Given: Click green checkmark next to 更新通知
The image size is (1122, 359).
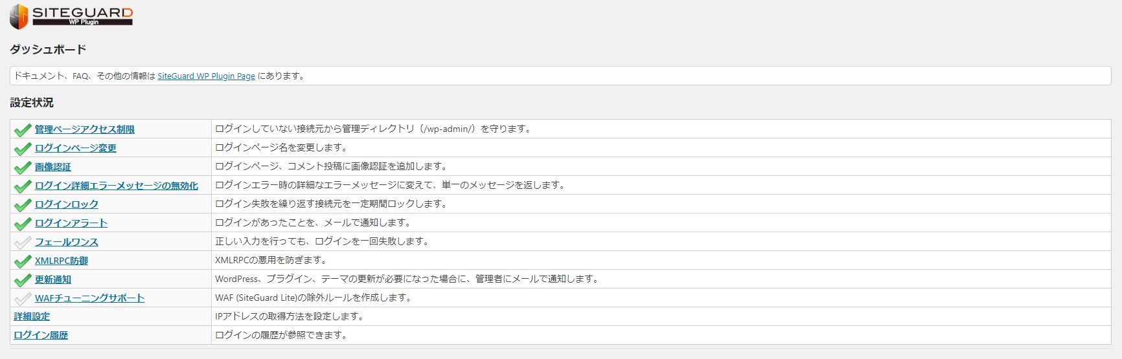Looking at the screenshot, I should click(x=23, y=280).
